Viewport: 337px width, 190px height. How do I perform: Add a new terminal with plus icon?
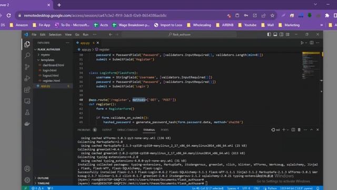284,130
